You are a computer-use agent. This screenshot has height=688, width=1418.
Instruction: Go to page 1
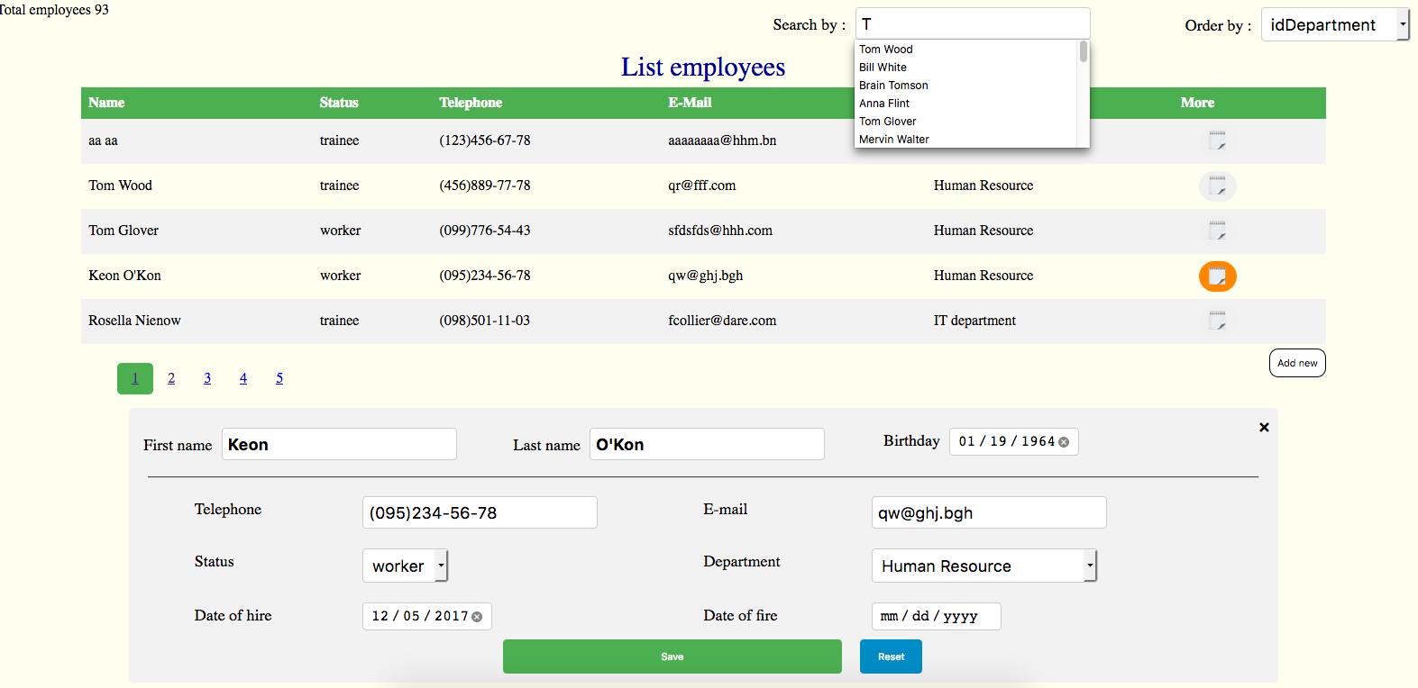(135, 378)
